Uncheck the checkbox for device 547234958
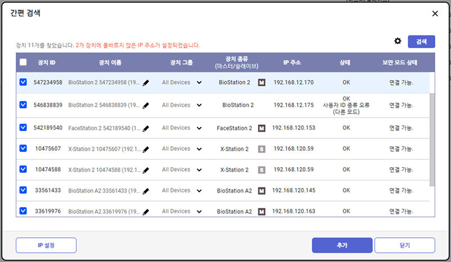Viewport: 451px width, 262px height. [23, 82]
